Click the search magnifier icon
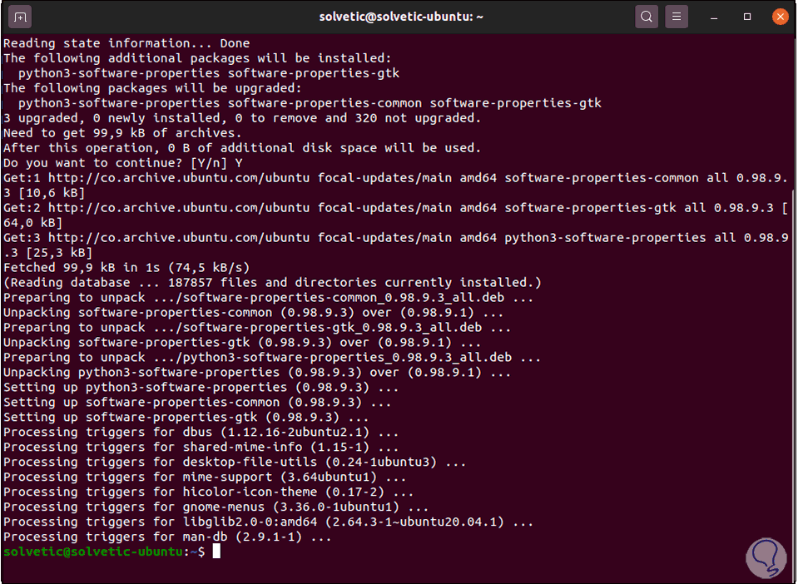Screen dimensions: 798x584 point(647,16)
